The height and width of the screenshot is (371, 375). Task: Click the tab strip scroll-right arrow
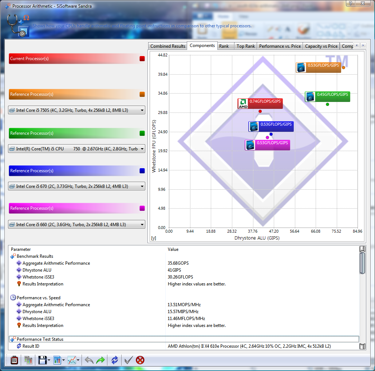click(363, 46)
